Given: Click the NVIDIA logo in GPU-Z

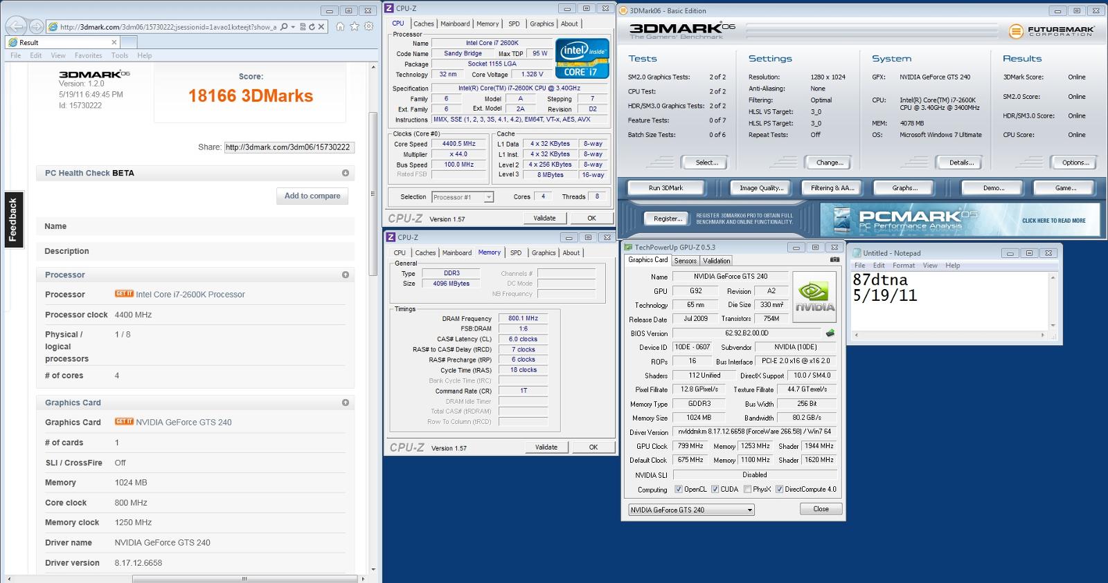Looking at the screenshot, I should pyautogui.click(x=814, y=296).
